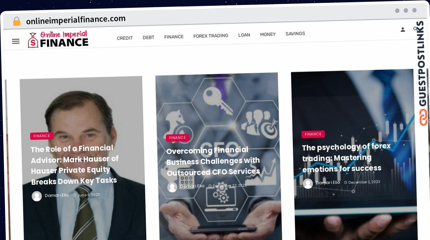The width and height of the screenshot is (430, 240).
Task: Click Finance tag on forex psychology card
Action: pyautogui.click(x=313, y=134)
